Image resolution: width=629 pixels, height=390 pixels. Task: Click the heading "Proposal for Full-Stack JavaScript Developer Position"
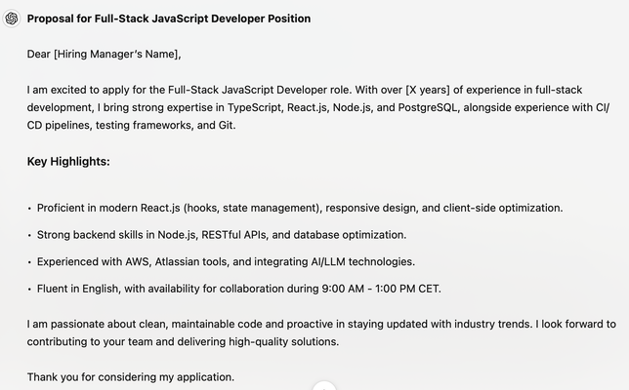[x=169, y=19]
